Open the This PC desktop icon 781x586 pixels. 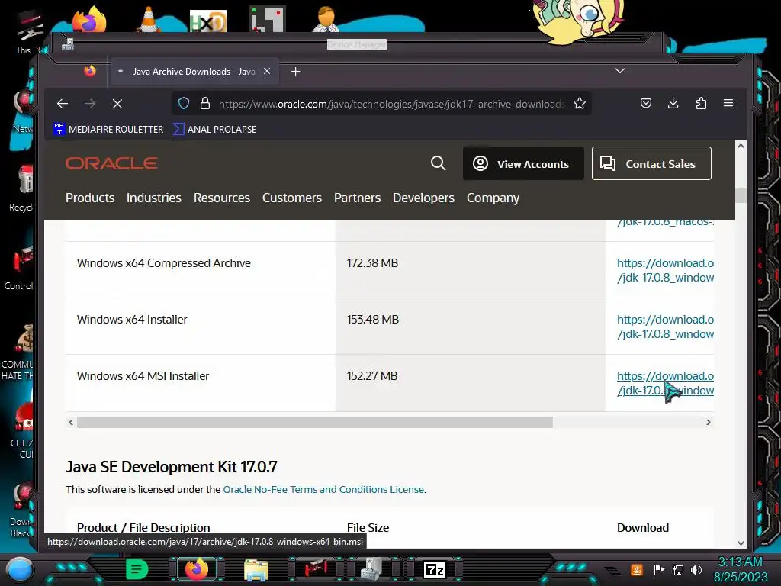30,34
